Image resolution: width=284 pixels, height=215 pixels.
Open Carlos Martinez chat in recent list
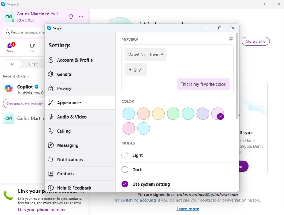click(x=23, y=118)
